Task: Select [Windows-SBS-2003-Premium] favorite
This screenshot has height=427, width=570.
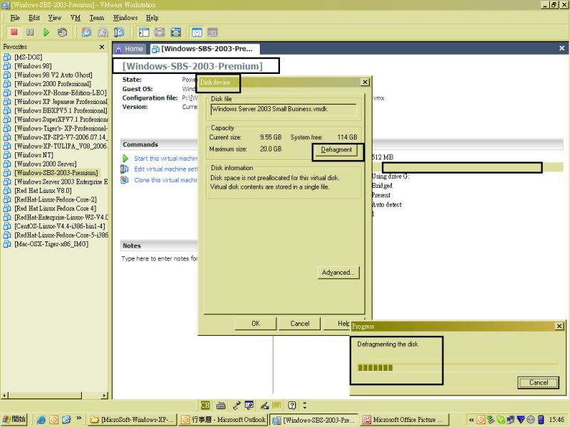Action: (x=56, y=173)
